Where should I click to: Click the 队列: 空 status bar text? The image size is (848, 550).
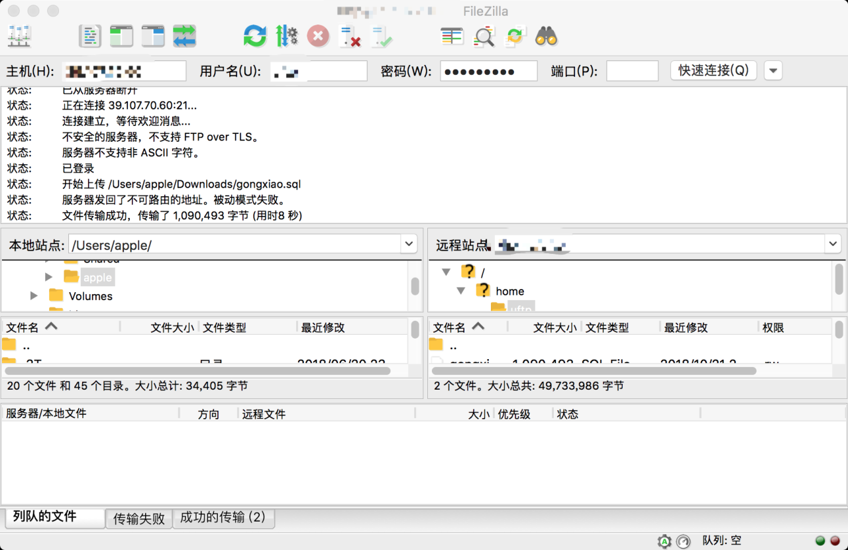point(722,541)
